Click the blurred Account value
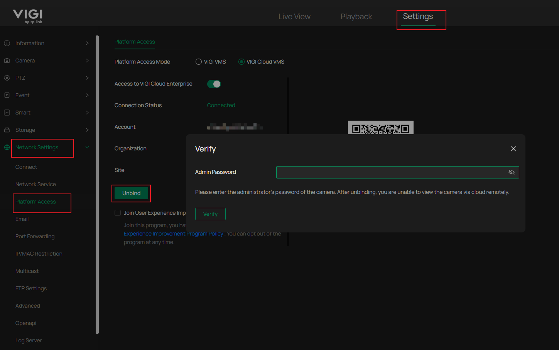Image resolution: width=559 pixels, height=350 pixels. click(235, 127)
